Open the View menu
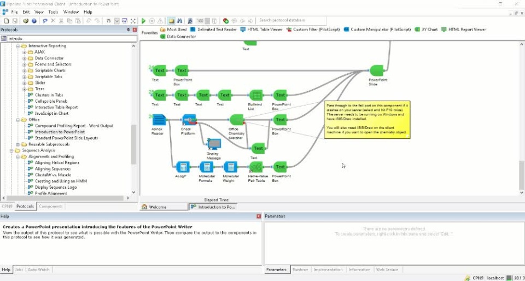 (x=39, y=12)
